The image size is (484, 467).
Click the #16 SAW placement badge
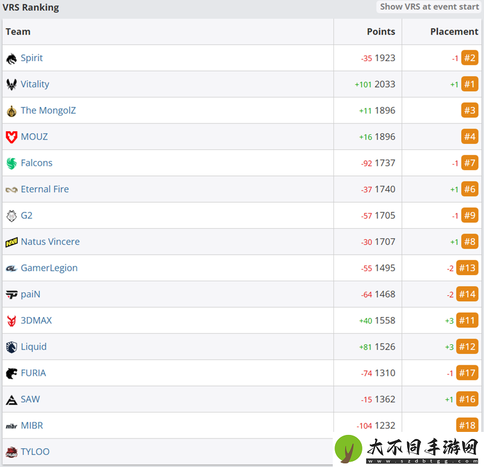pyautogui.click(x=467, y=399)
